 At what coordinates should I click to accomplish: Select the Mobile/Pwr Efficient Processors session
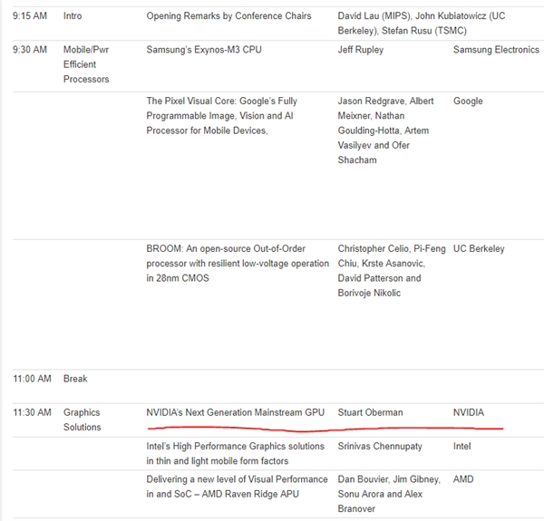[x=86, y=64]
